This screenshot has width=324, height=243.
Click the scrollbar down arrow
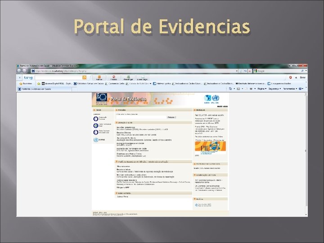coord(306,215)
